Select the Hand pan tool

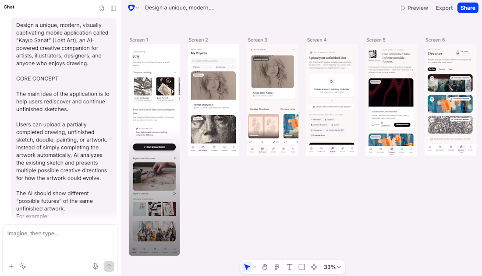(x=265, y=267)
